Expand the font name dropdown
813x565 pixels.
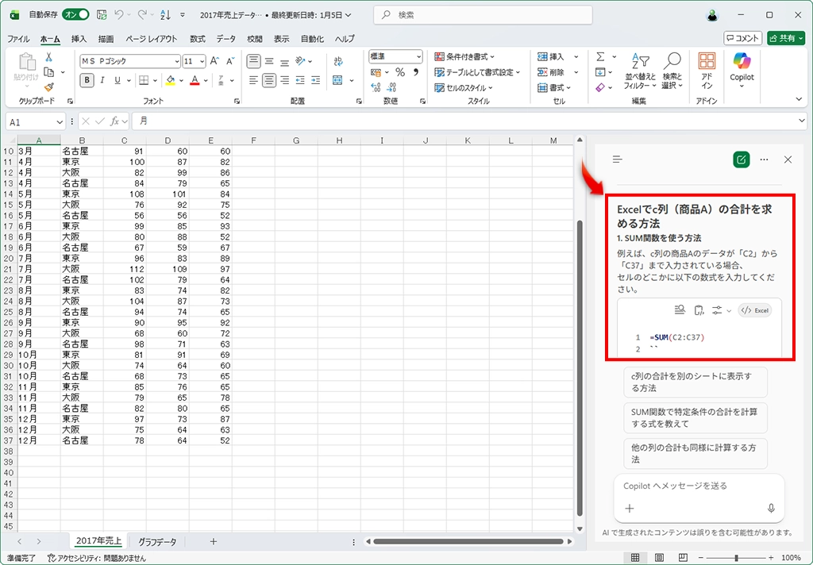(x=176, y=61)
